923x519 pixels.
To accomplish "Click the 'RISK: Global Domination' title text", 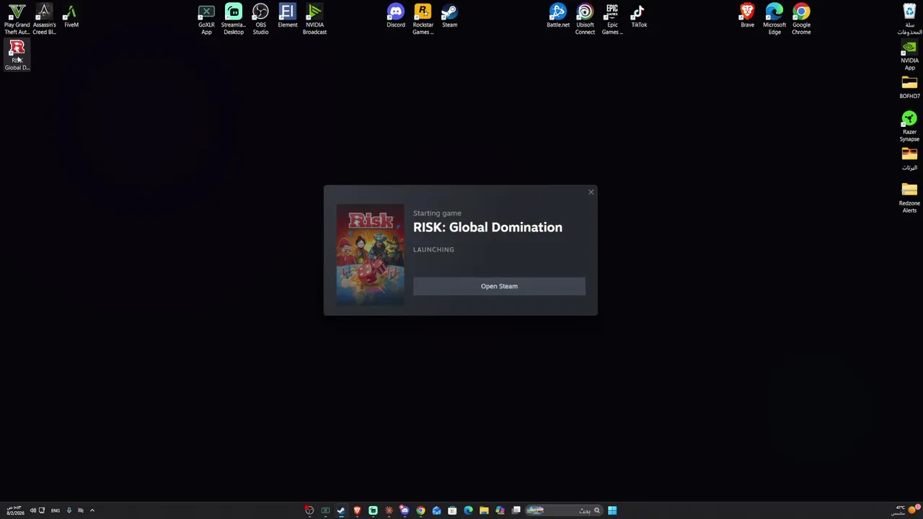I will point(487,227).
